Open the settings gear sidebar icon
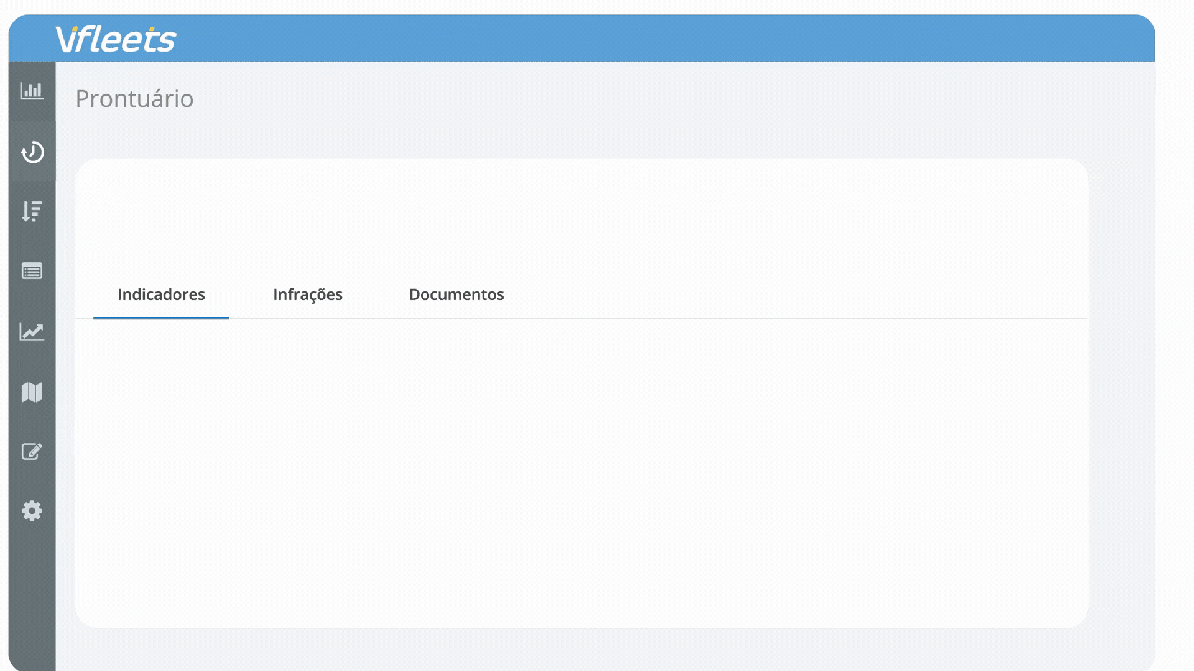This screenshot has width=1194, height=671. click(x=32, y=511)
